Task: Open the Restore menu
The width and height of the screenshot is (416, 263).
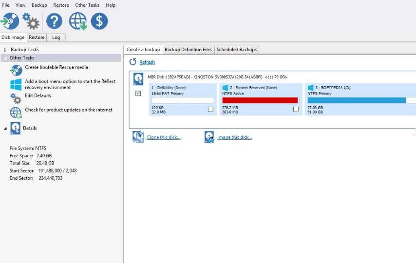Action: (61, 5)
